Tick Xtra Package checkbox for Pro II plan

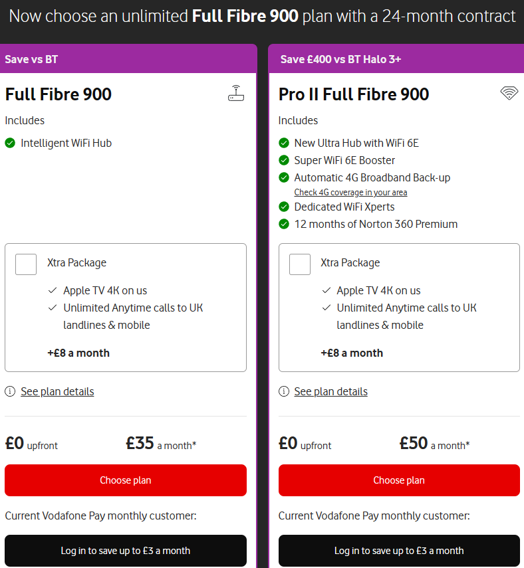[300, 264]
